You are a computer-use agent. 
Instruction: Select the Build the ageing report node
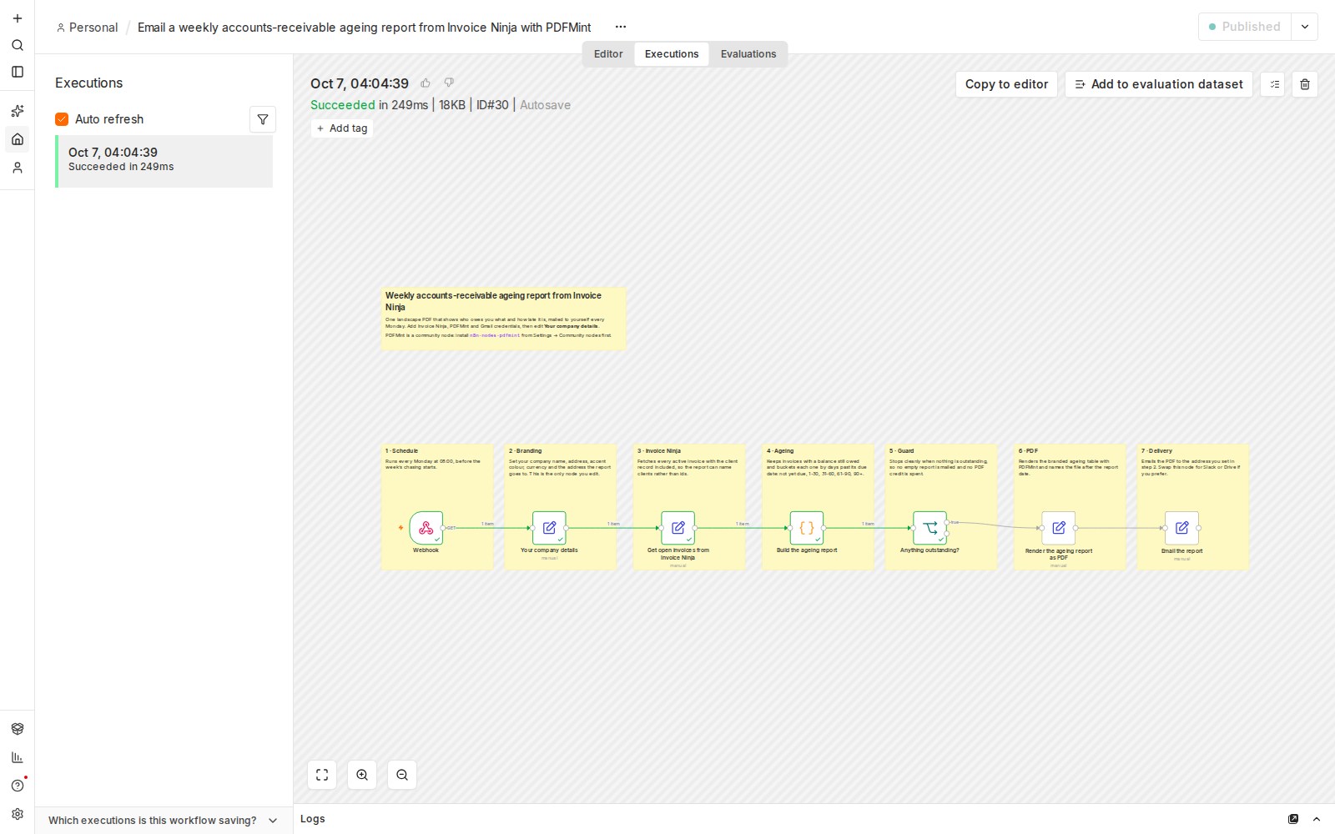807,528
